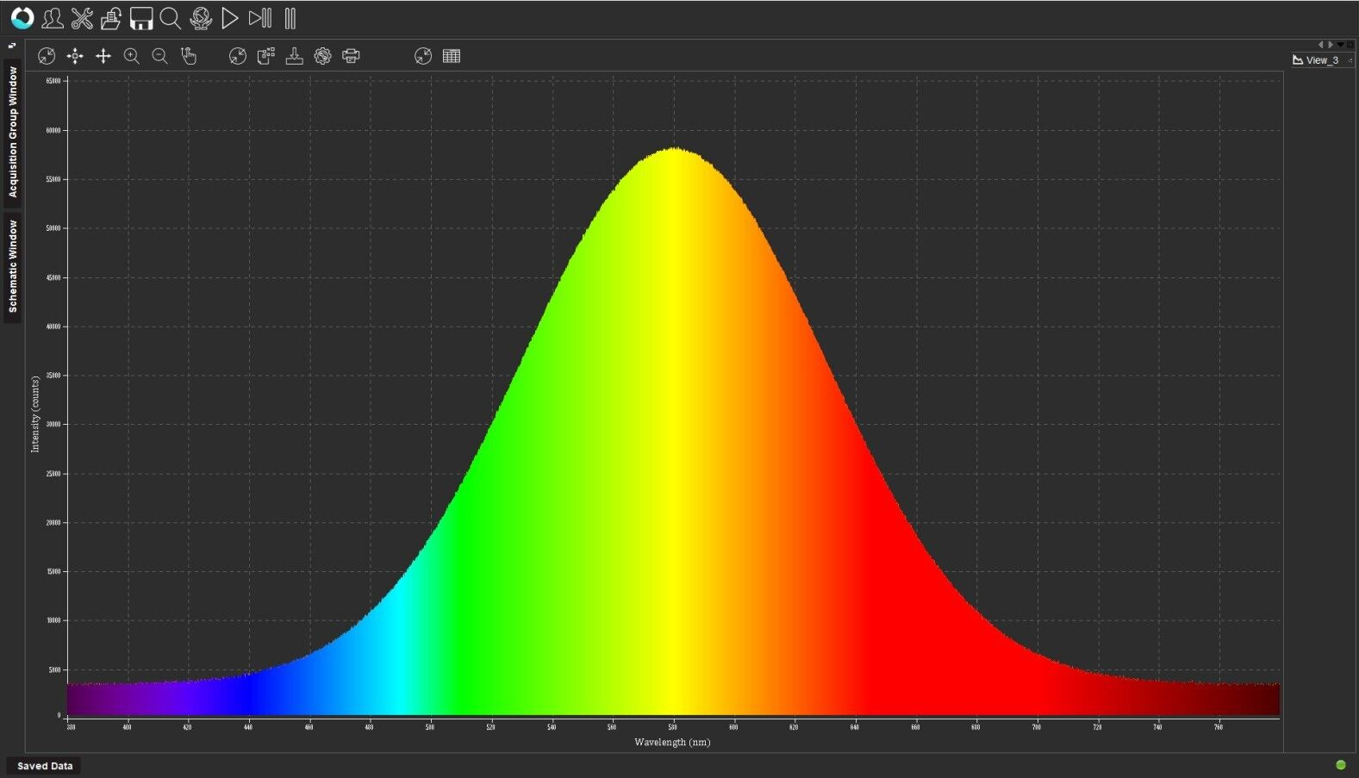Image resolution: width=1359 pixels, height=778 pixels.
Task: Click the single-step play/pause button
Action: coord(259,18)
